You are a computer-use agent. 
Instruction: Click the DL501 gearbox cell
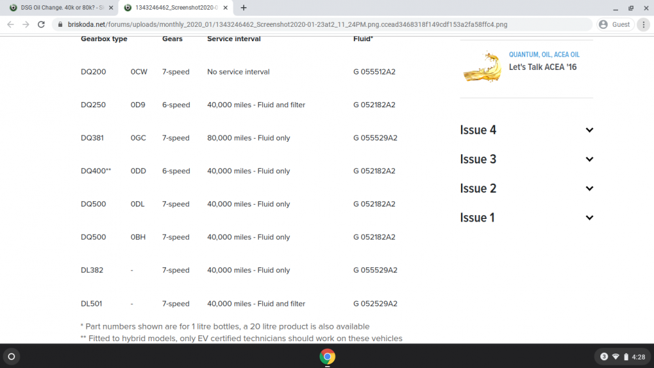[x=92, y=303]
